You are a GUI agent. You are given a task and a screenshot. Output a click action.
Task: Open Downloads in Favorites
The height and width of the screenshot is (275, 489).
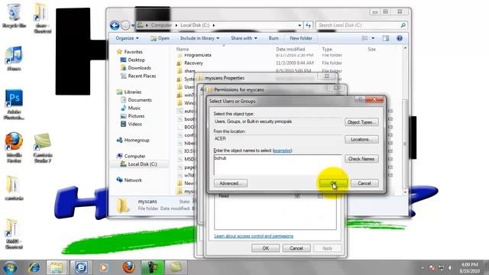click(x=139, y=68)
